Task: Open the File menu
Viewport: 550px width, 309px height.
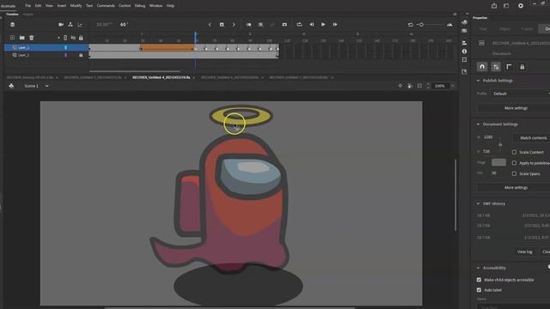Action: [x=27, y=6]
